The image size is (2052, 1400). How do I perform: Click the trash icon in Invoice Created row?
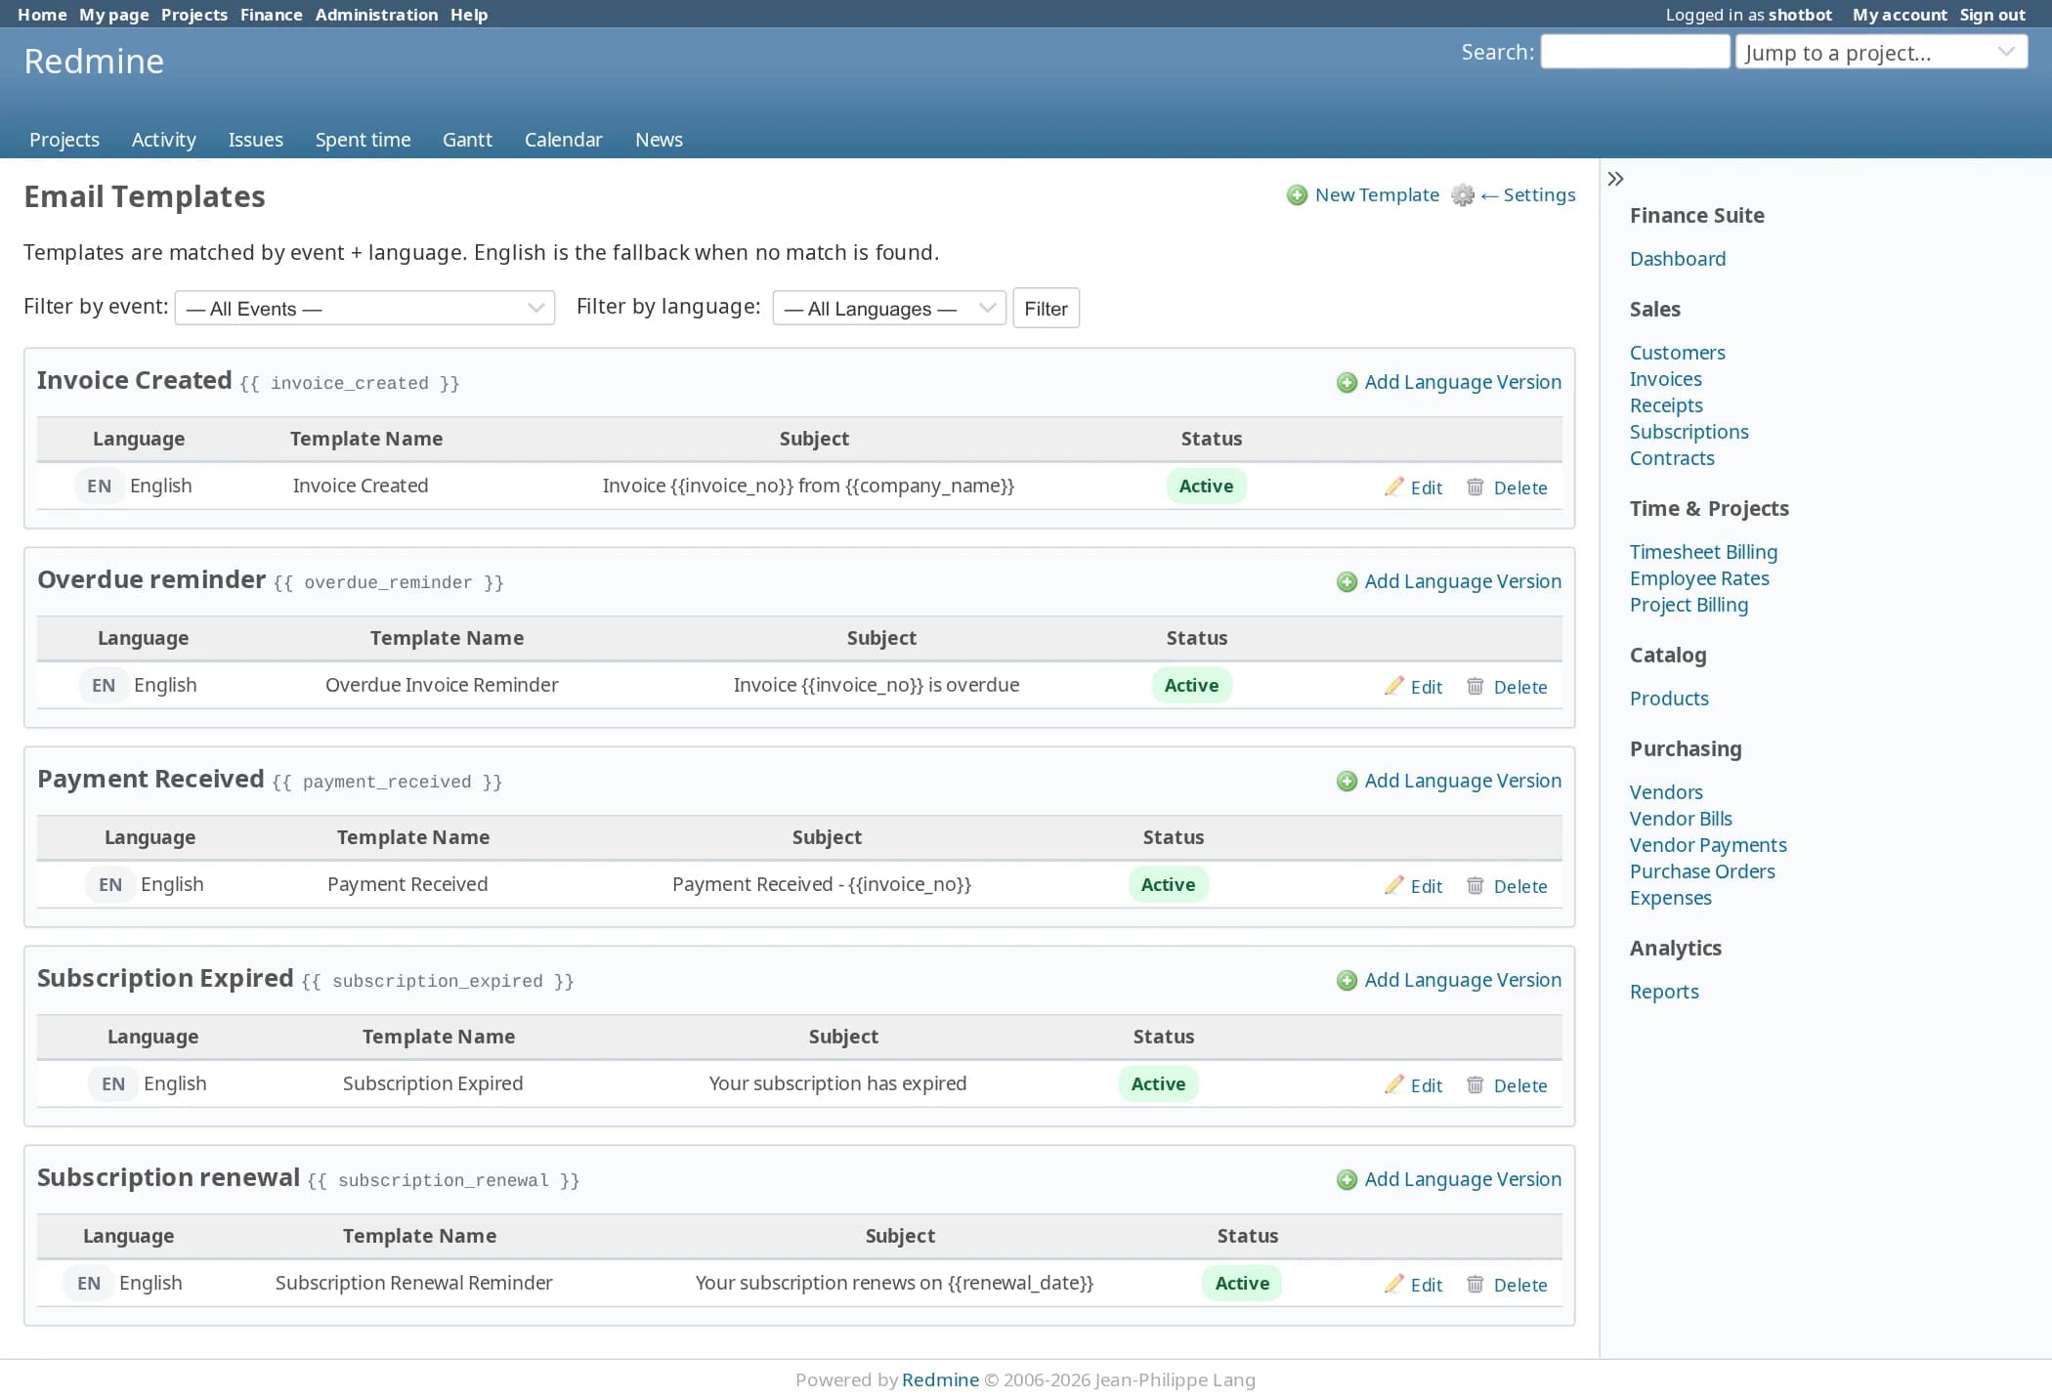coord(1475,487)
